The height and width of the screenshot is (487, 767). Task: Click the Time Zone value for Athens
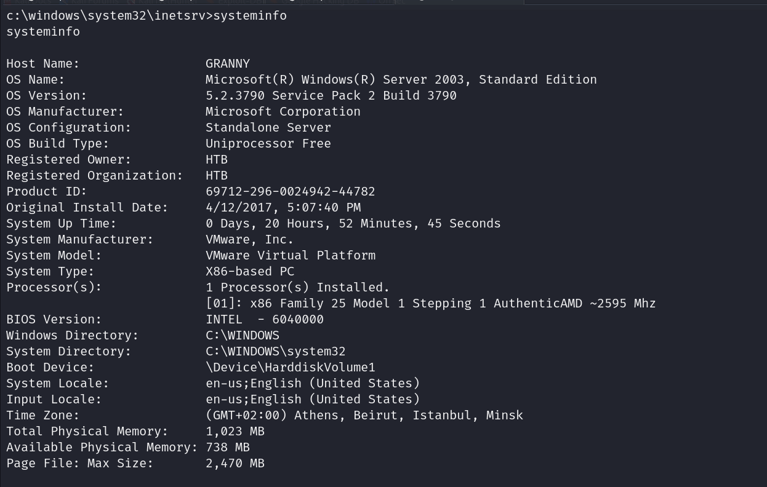[364, 415]
